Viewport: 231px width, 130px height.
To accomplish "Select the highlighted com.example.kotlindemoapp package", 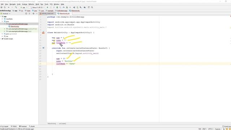I will click(x=18, y=24).
